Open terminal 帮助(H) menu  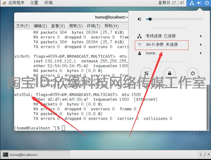point(112,26)
